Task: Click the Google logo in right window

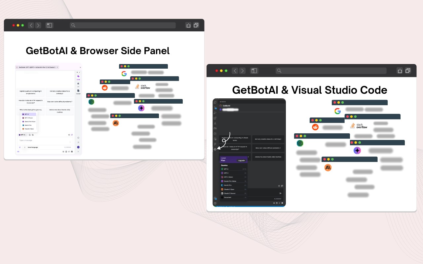Action: [x=337, y=111]
